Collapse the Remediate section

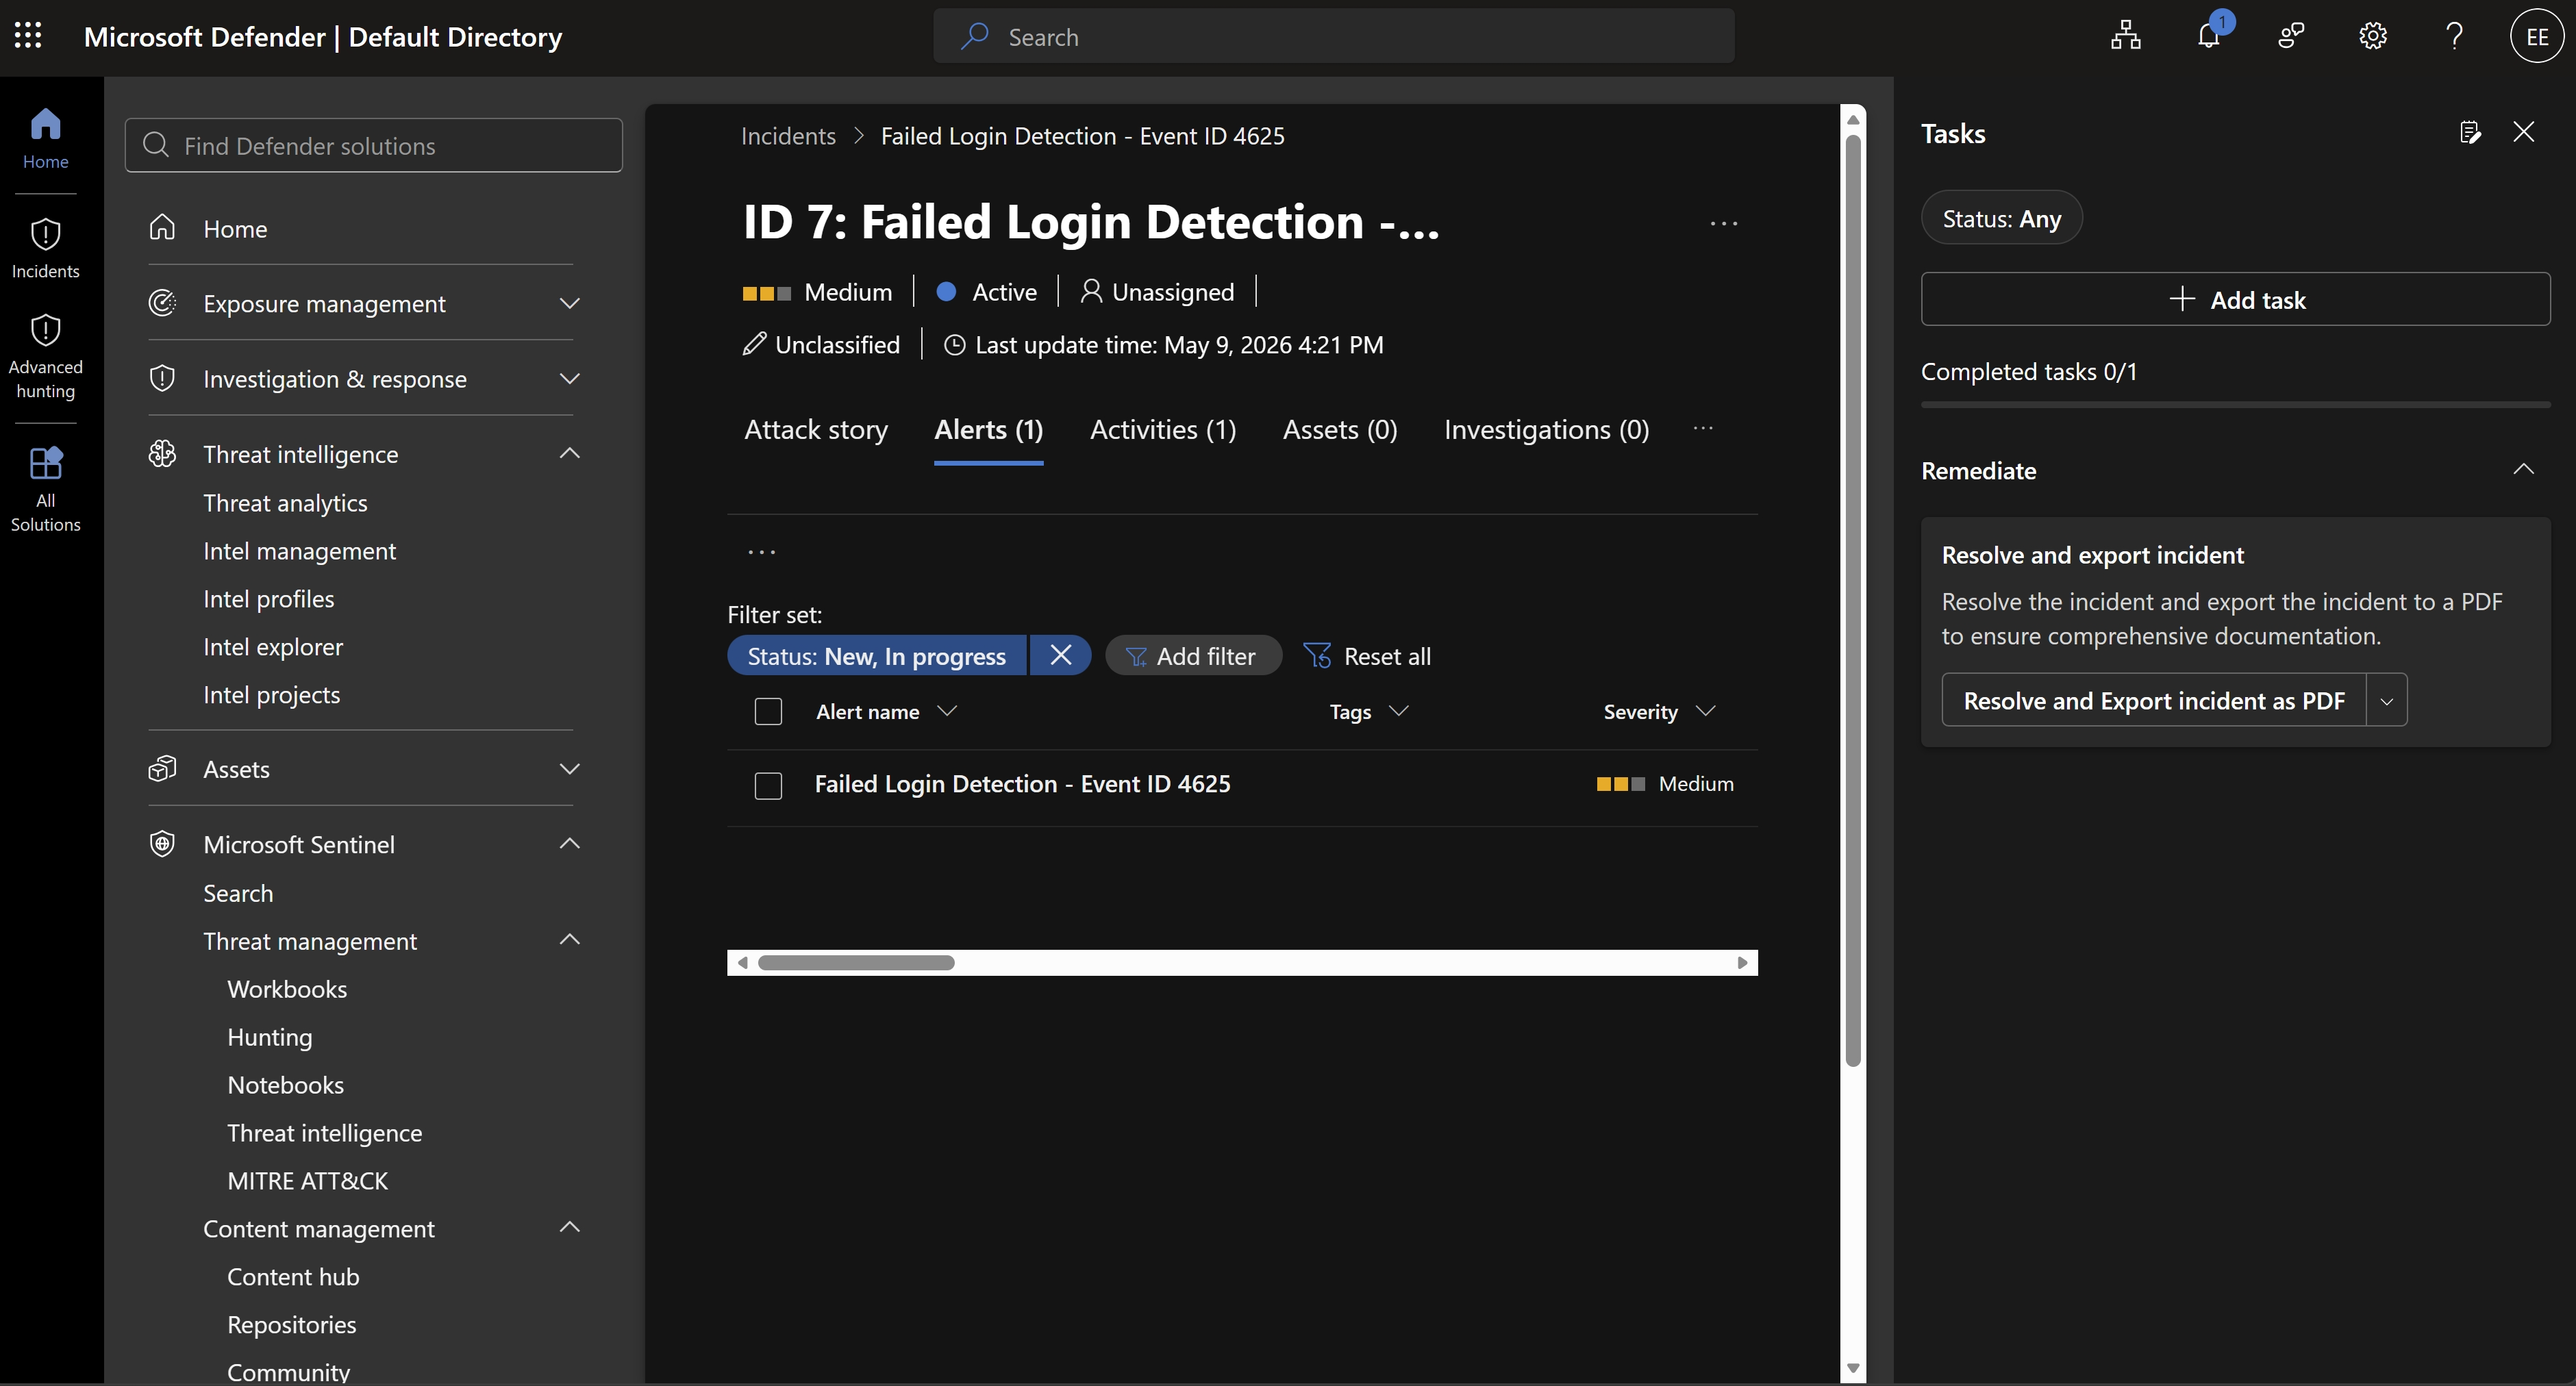click(2524, 469)
